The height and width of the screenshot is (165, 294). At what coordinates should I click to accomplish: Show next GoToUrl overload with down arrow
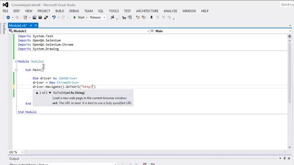coord(50,93)
